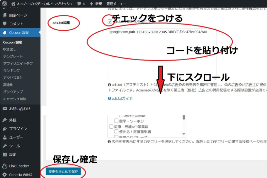Click the ツール wrench icon

point(5,146)
